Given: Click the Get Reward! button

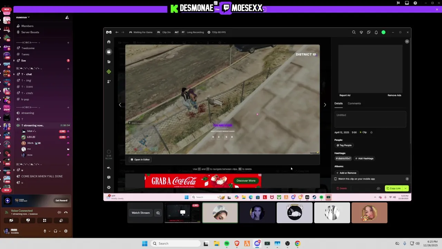Looking at the screenshot, I should click(x=61, y=201).
